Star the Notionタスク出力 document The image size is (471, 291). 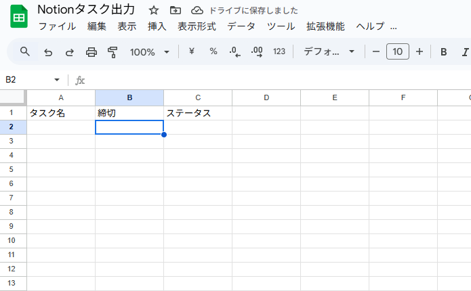[x=153, y=11]
